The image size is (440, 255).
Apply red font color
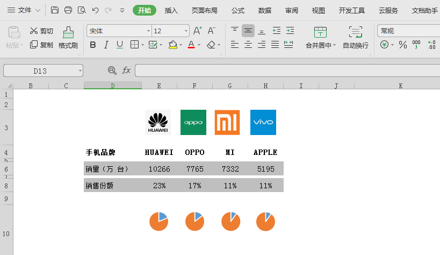point(191,45)
